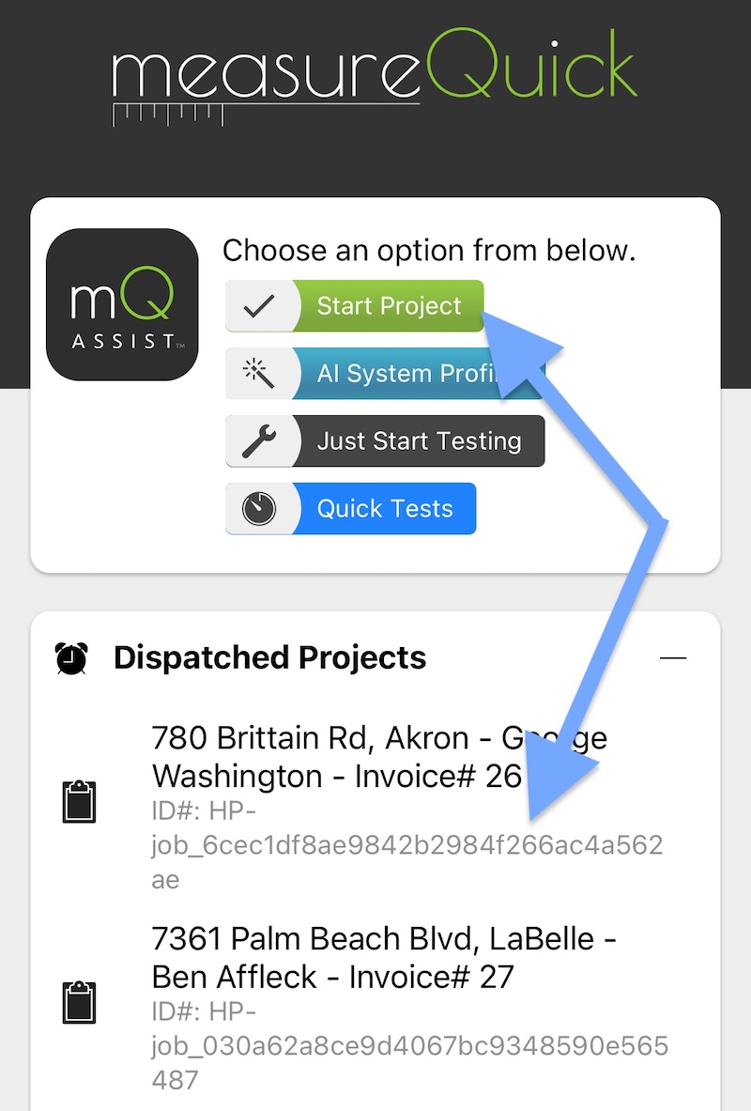
Task: Click the alarm clock Dispatched Projects icon
Action: [x=71, y=657]
